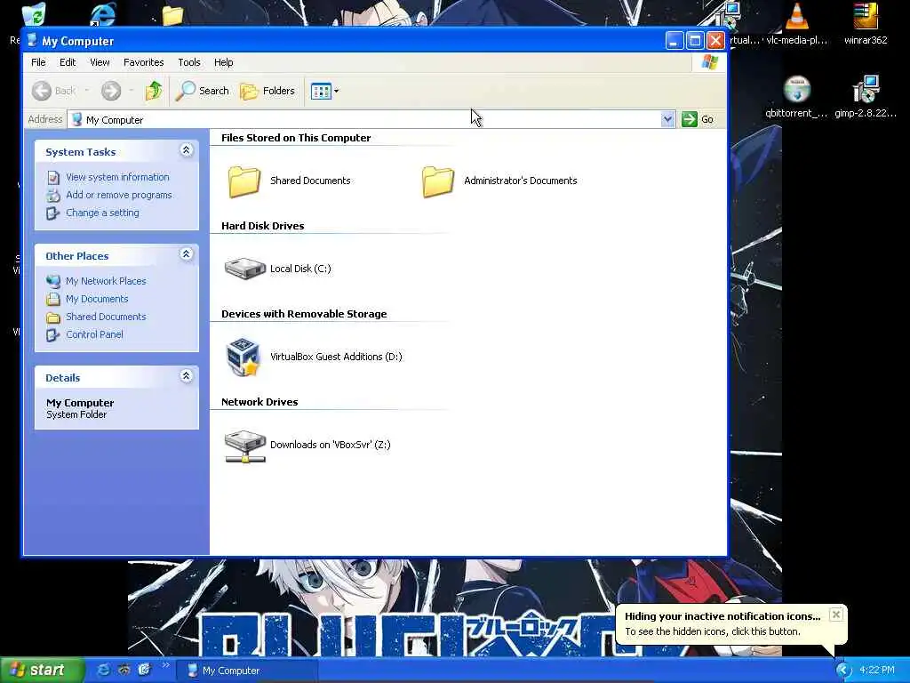
Task: Go up one folder level
Action: pos(154,91)
